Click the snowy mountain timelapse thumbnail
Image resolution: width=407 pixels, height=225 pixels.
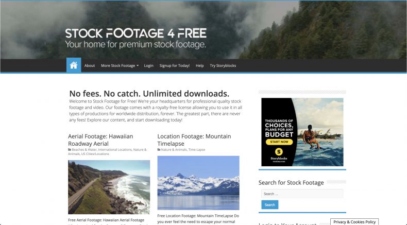(198, 183)
